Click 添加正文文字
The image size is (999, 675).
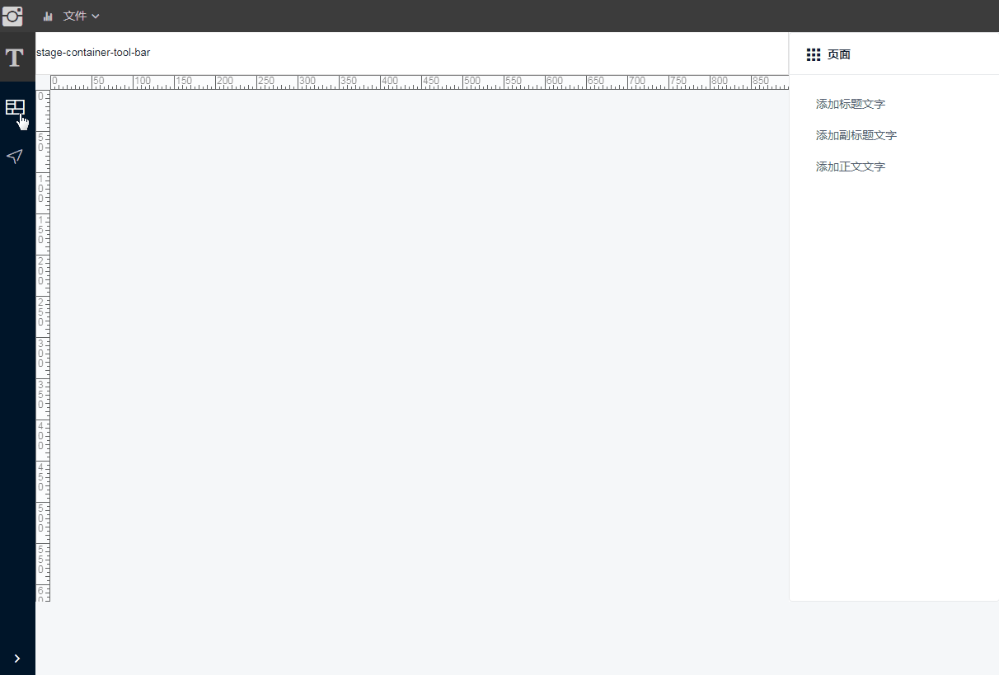point(851,166)
